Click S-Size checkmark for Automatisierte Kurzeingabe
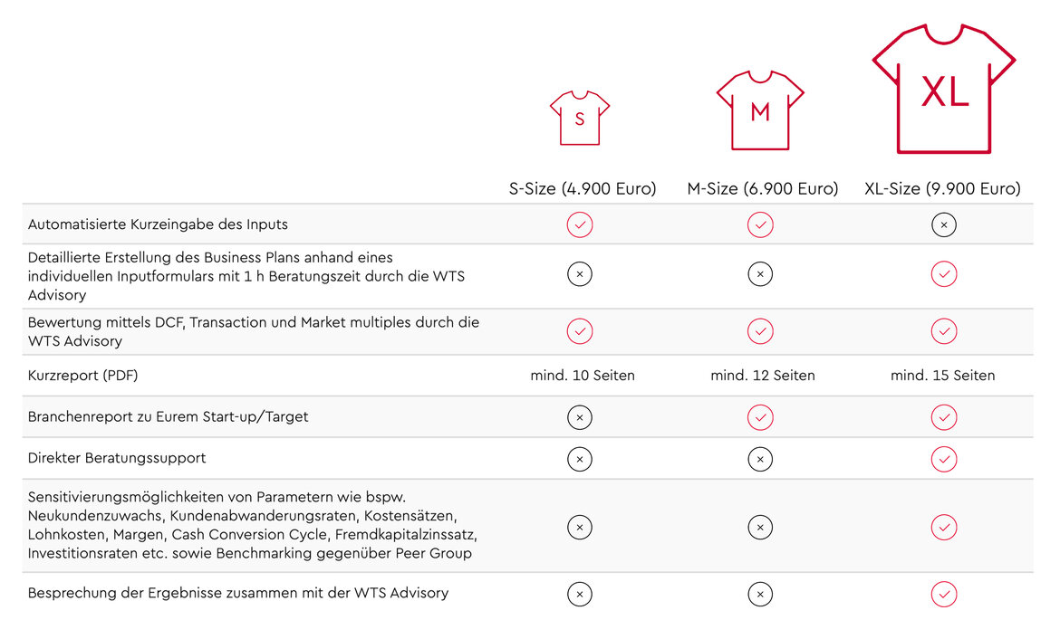The height and width of the screenshot is (620, 1060). tap(580, 224)
